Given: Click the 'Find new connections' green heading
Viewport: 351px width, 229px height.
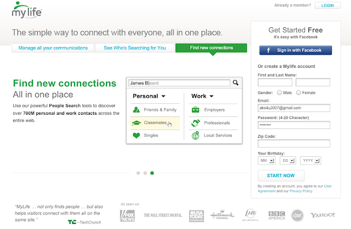Looking at the screenshot, I should pos(65,83).
